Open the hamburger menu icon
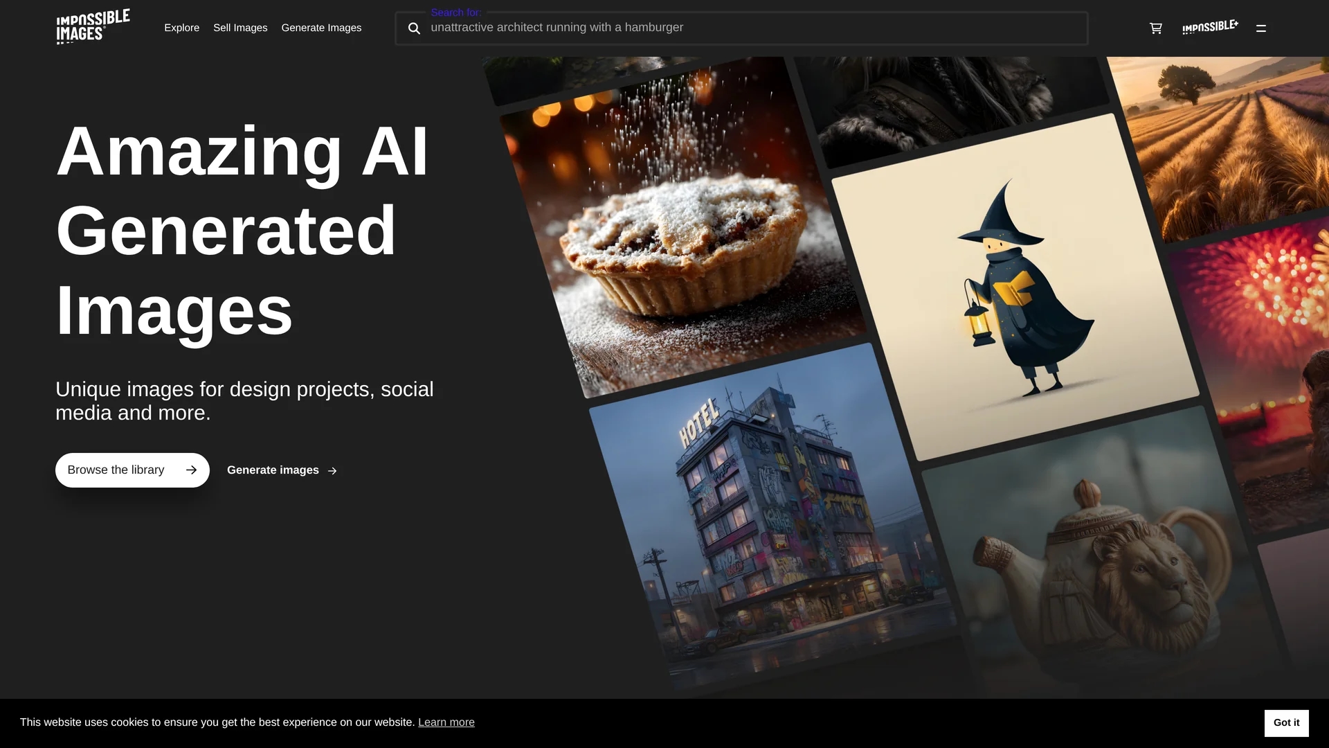Screen dimensions: 1329x748 [1261, 28]
